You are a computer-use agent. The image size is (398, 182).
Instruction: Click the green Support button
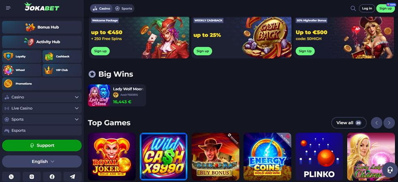click(42, 145)
